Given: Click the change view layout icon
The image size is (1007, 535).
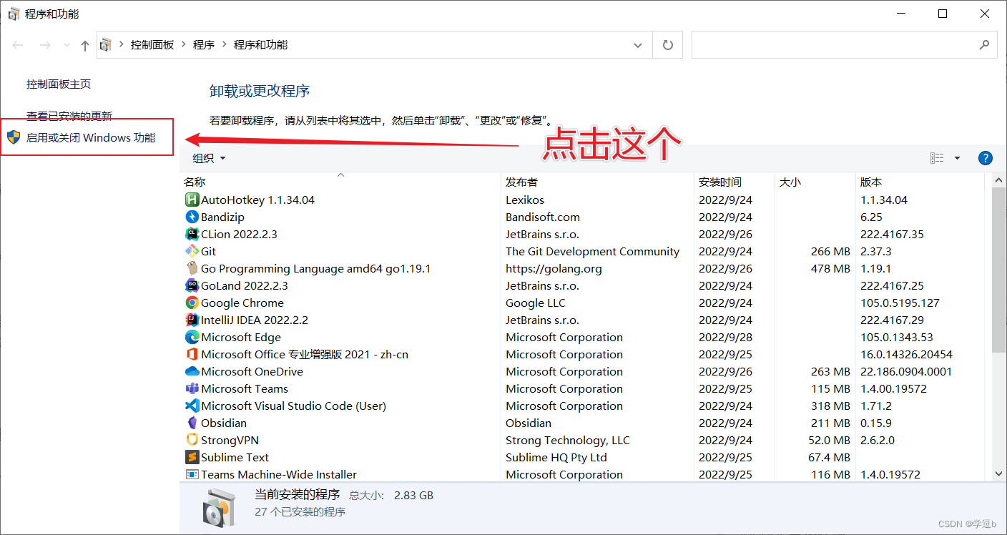Looking at the screenshot, I should (937, 158).
